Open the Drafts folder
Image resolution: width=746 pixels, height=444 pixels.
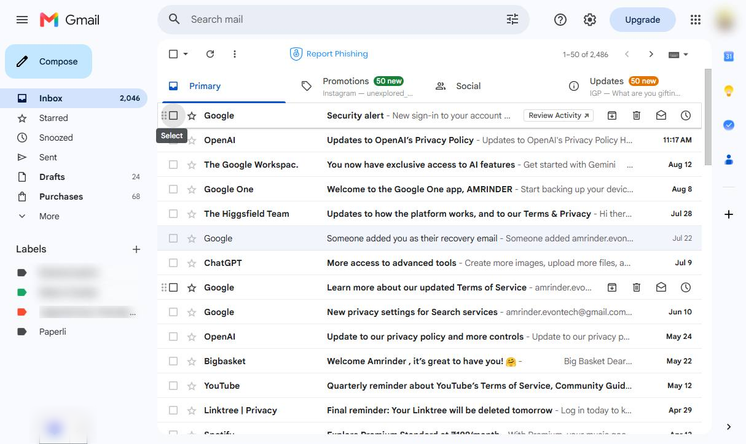pos(74,177)
